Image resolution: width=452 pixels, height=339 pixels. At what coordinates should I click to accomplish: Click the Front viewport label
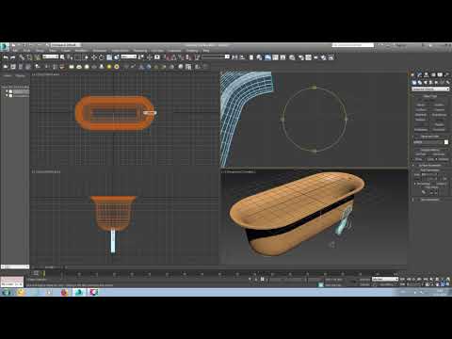46,171
